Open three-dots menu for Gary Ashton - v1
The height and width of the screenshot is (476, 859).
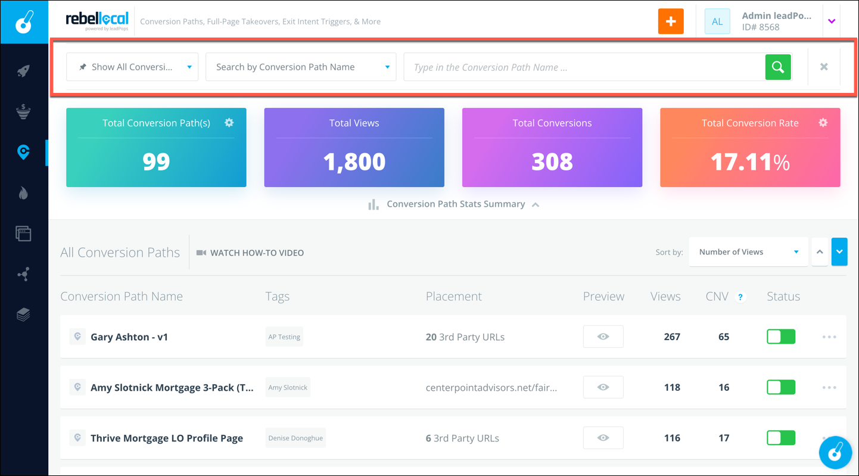829,337
